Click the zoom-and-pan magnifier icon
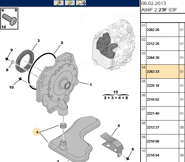 click(x=81, y=3)
